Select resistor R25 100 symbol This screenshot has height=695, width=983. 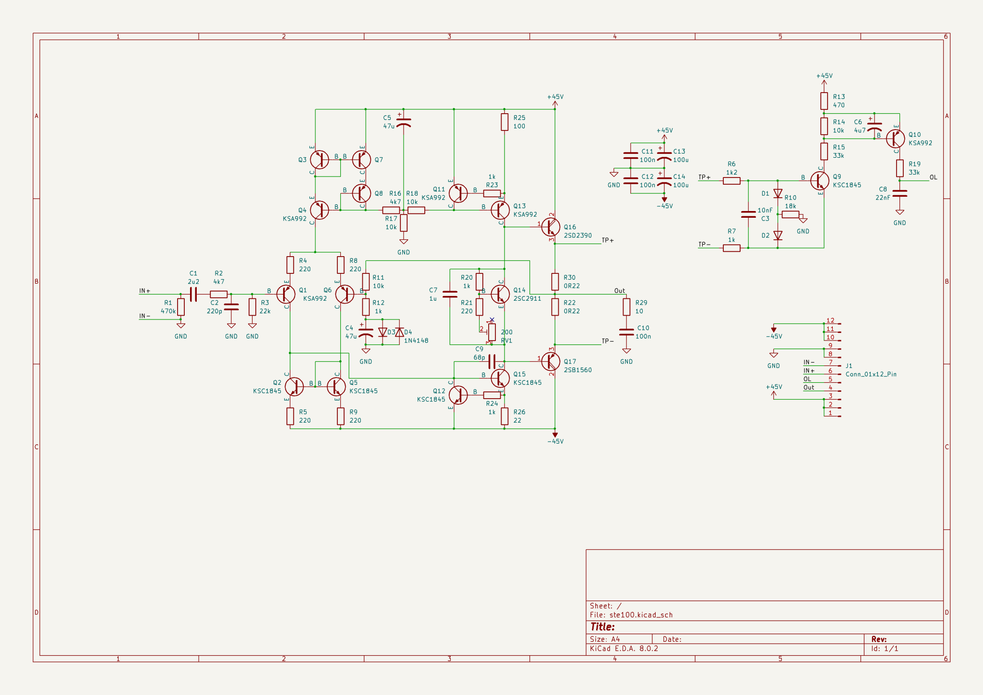point(504,122)
